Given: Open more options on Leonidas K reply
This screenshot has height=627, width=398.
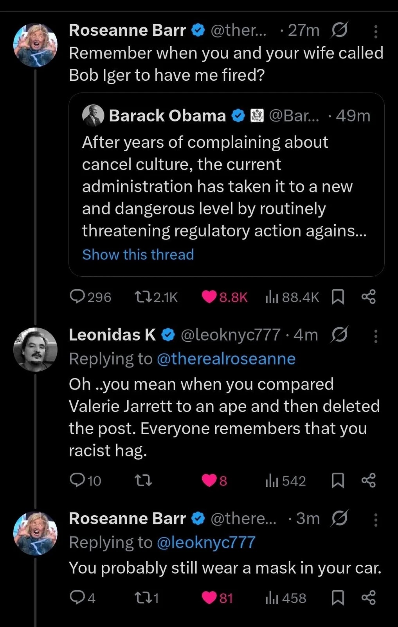Looking at the screenshot, I should pos(376,336).
